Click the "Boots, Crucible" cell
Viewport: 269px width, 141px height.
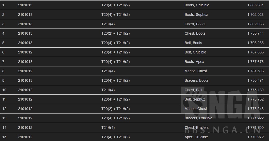pos(197,5)
